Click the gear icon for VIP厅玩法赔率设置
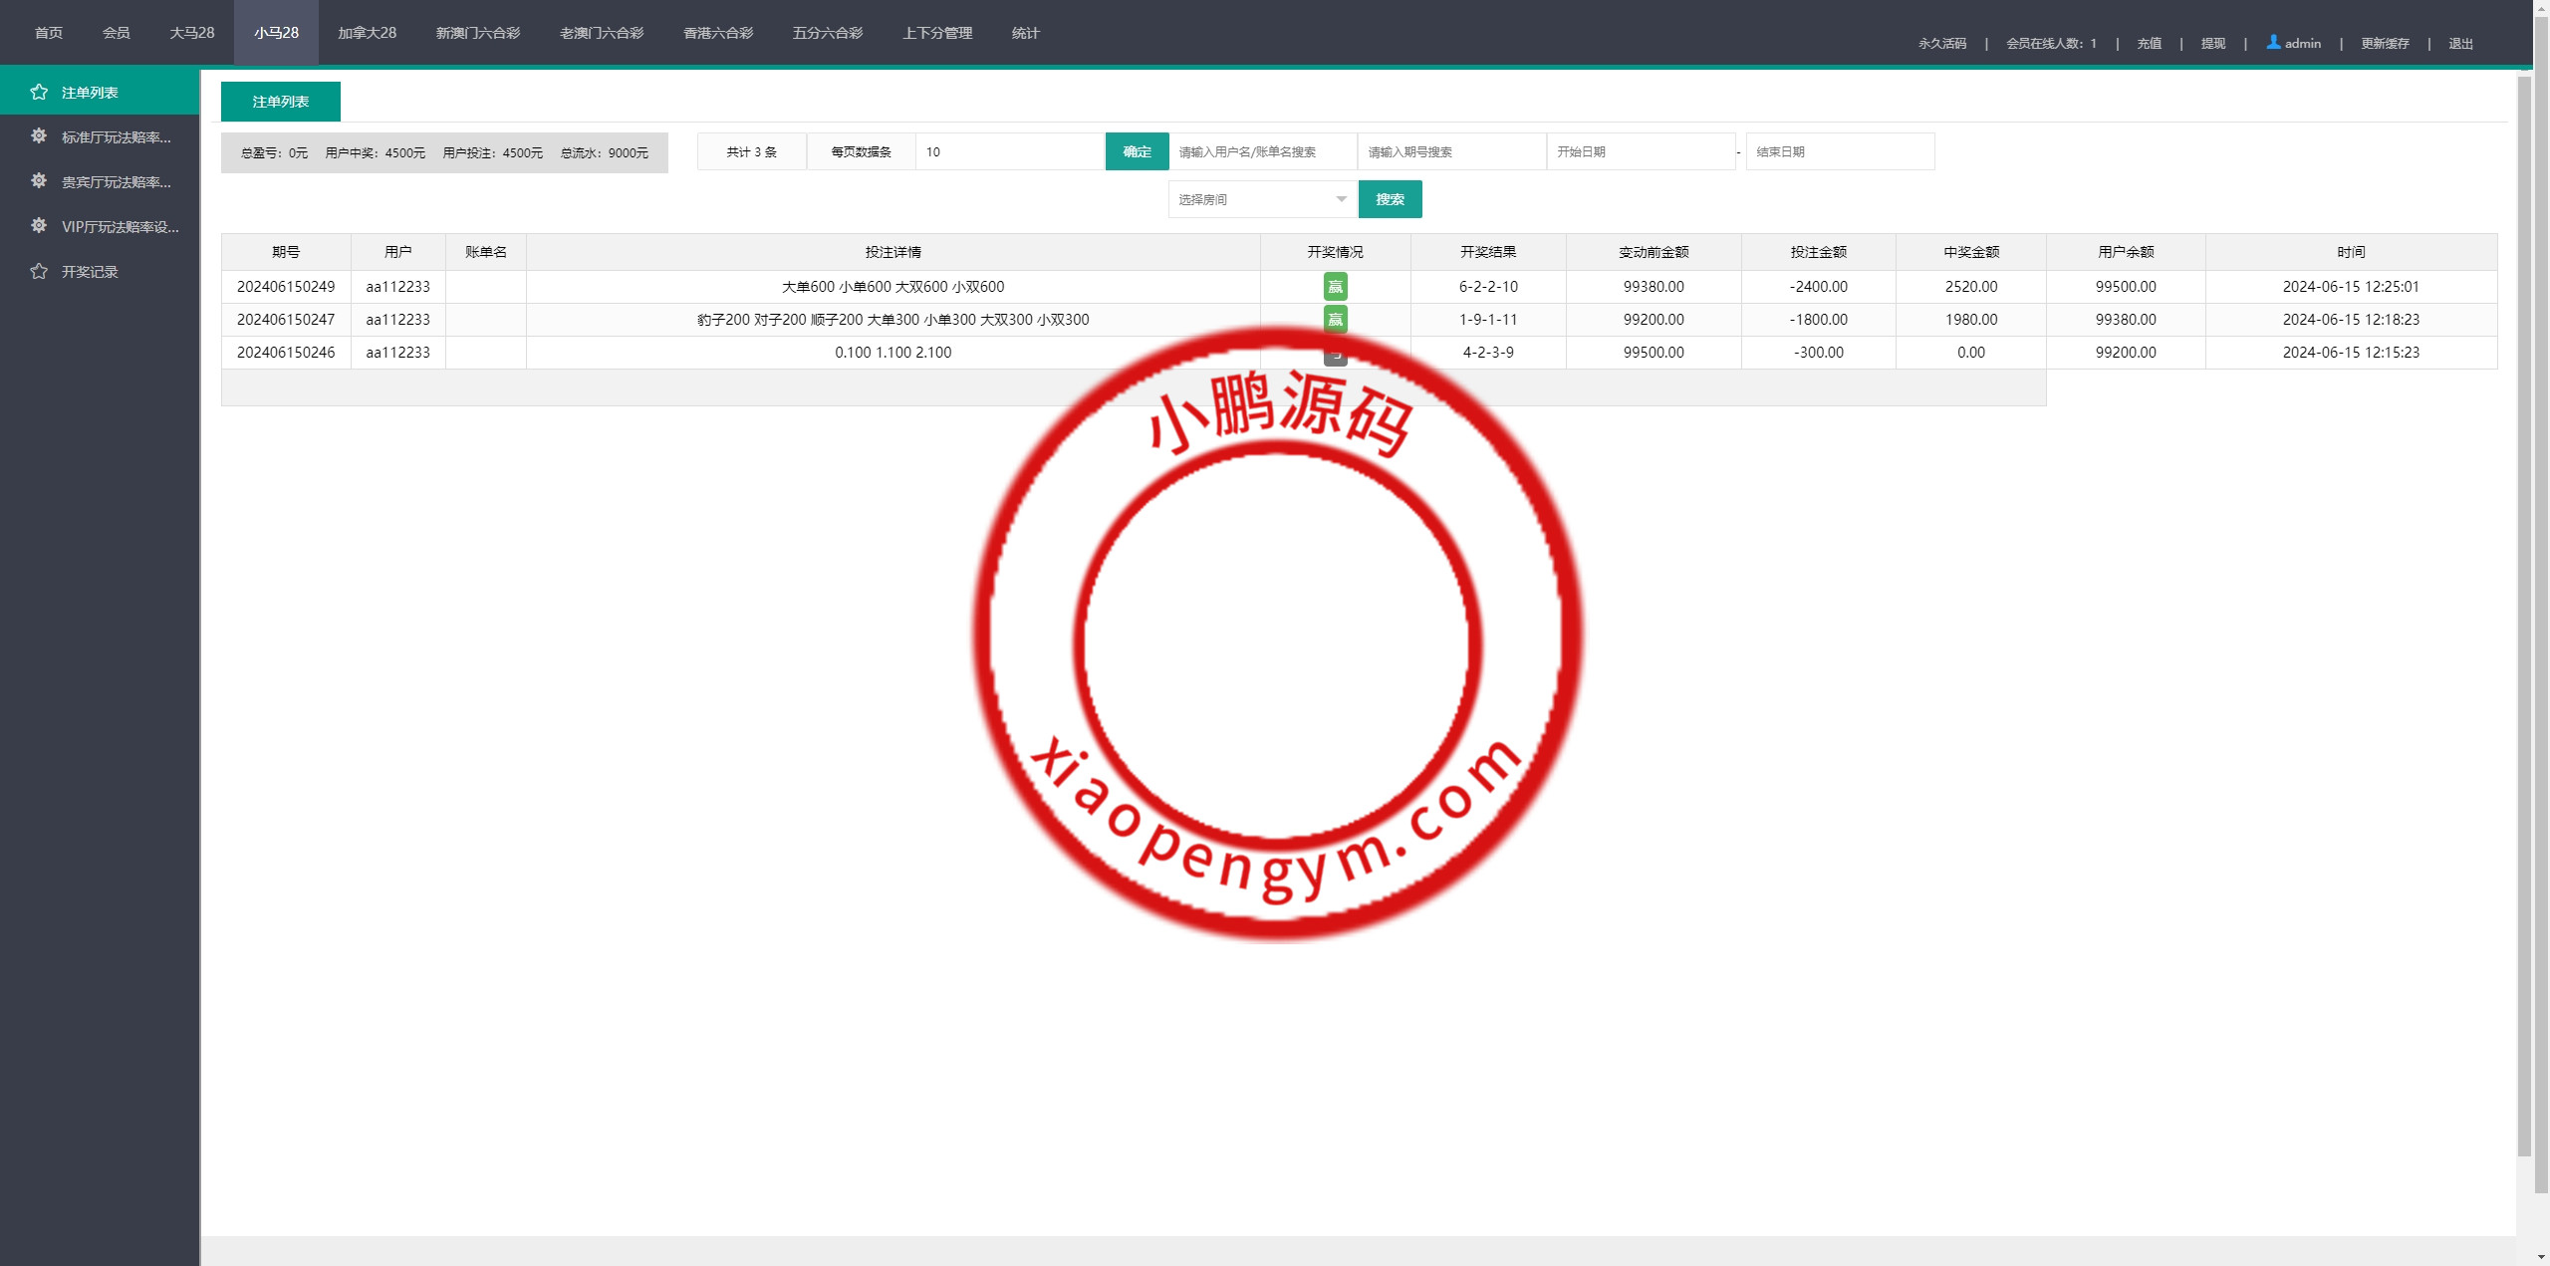 (39, 225)
